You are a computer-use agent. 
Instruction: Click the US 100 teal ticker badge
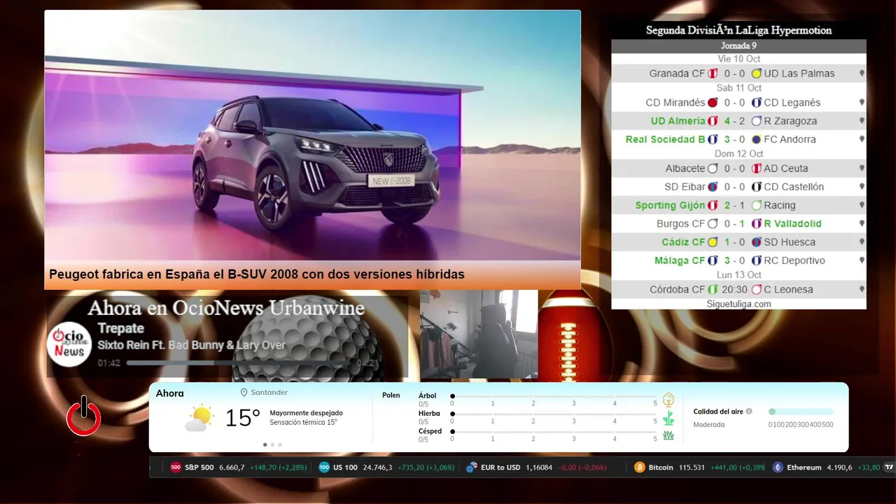324,468
